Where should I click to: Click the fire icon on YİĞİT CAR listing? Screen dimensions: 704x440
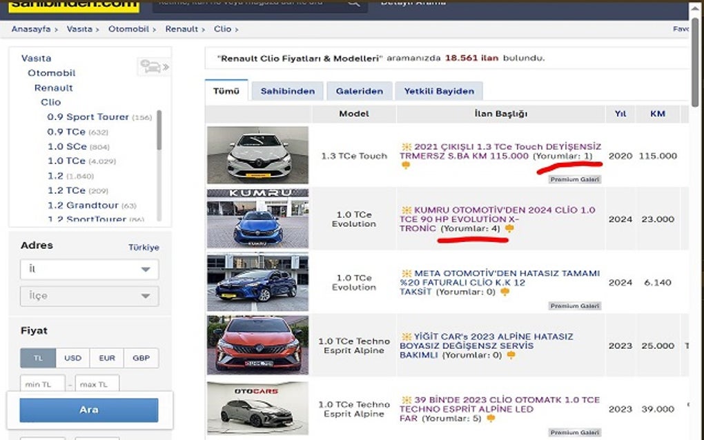point(407,336)
